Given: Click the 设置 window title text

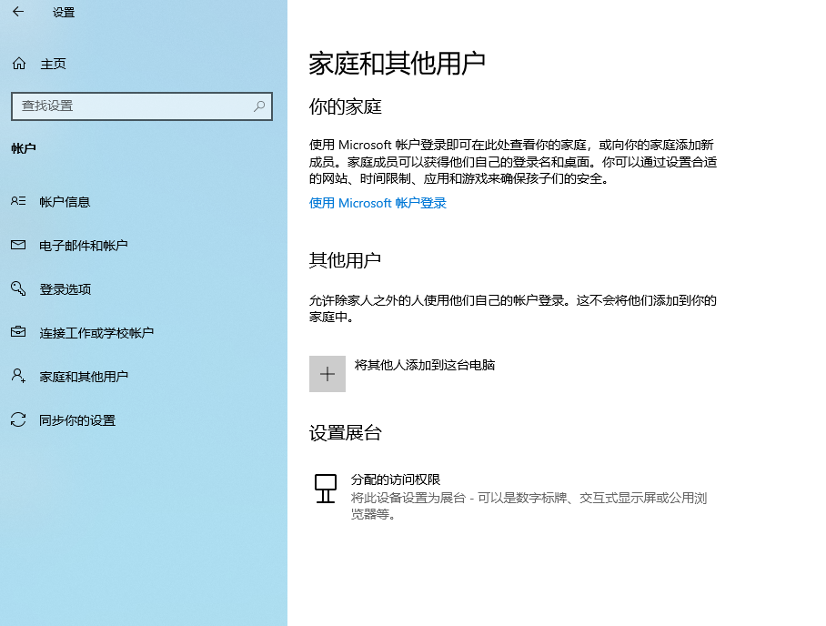Looking at the screenshot, I should 64,12.
